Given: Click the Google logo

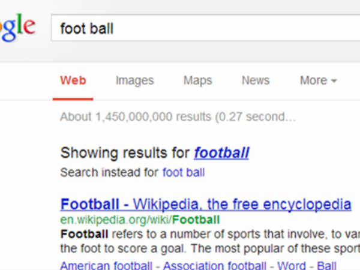Looking at the screenshot, I should tap(17, 28).
